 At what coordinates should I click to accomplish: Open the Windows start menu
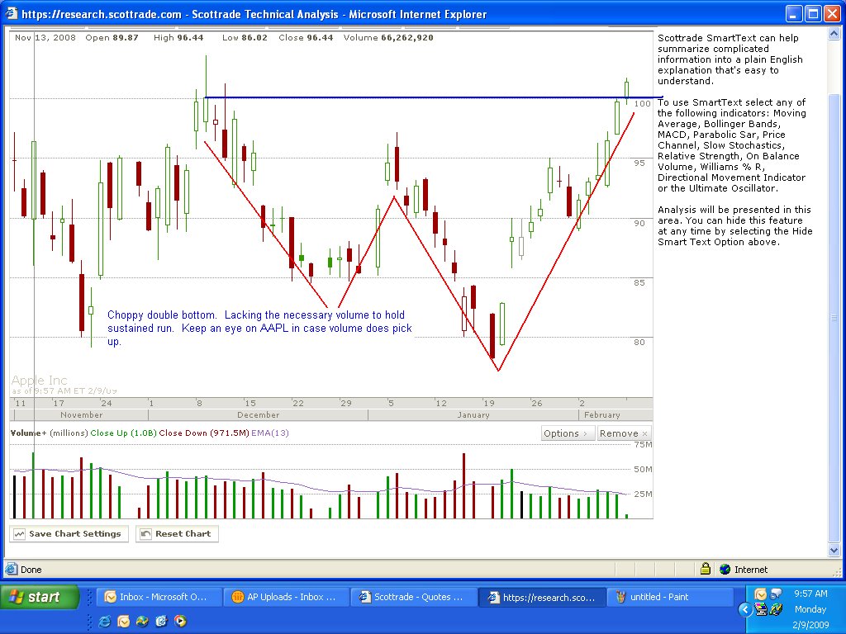point(40,597)
